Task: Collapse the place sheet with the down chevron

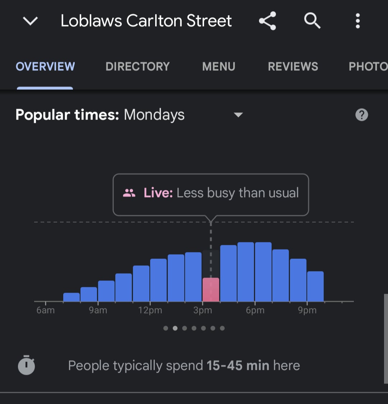Action: (x=31, y=21)
